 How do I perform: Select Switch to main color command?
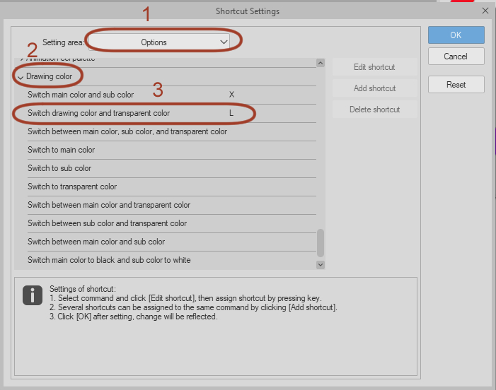point(61,150)
